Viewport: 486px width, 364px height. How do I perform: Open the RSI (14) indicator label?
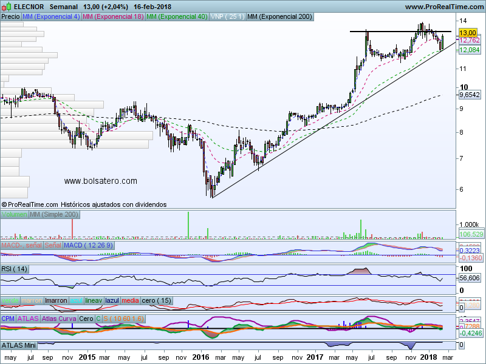tap(15, 269)
